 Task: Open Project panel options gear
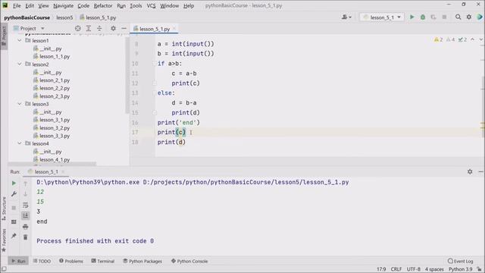click(113, 29)
